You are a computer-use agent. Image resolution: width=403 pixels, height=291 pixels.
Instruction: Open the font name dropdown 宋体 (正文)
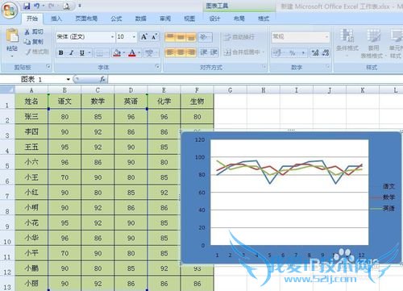(x=113, y=37)
